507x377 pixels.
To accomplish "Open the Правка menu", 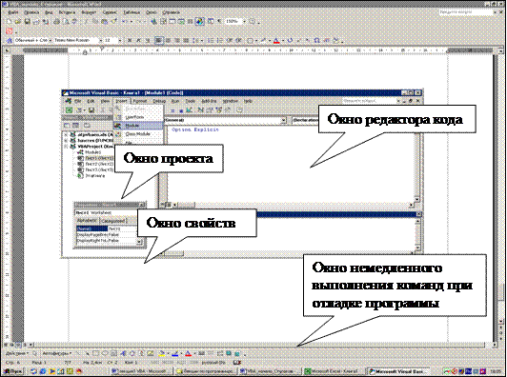I will (x=31, y=12).
